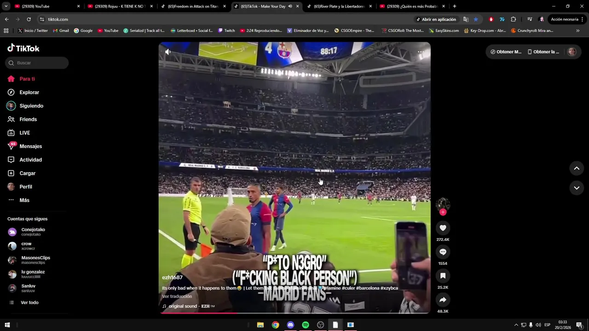This screenshot has width=589, height=331.
Task: Open Twitch bookmark
Action: (226, 31)
